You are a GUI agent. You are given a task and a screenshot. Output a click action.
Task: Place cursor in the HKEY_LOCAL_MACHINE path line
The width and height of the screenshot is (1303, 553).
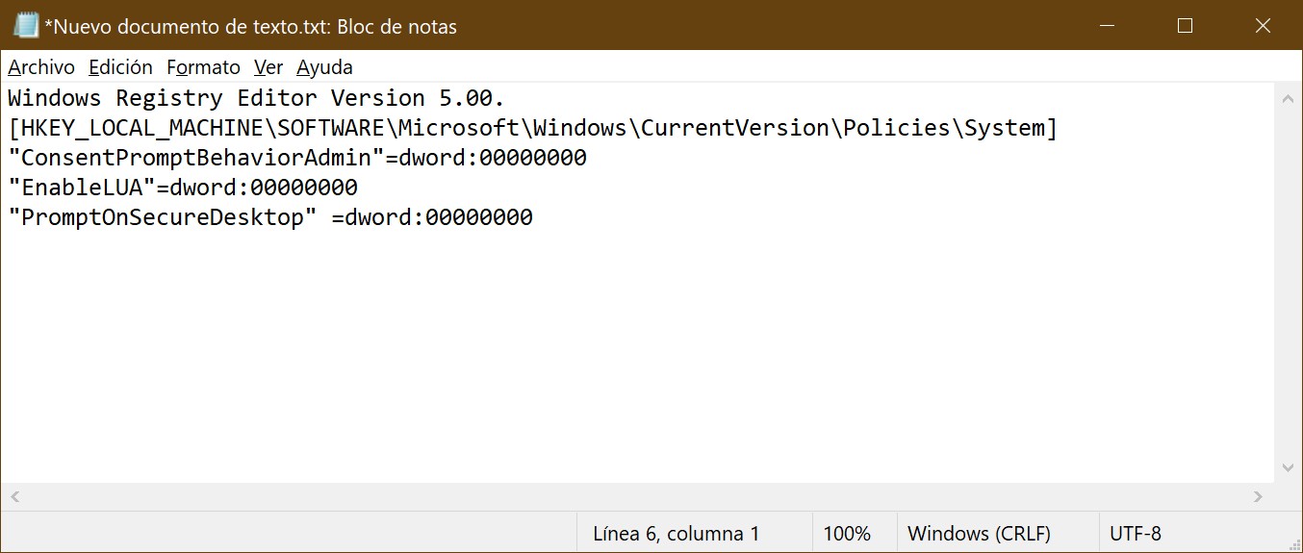coord(532,128)
